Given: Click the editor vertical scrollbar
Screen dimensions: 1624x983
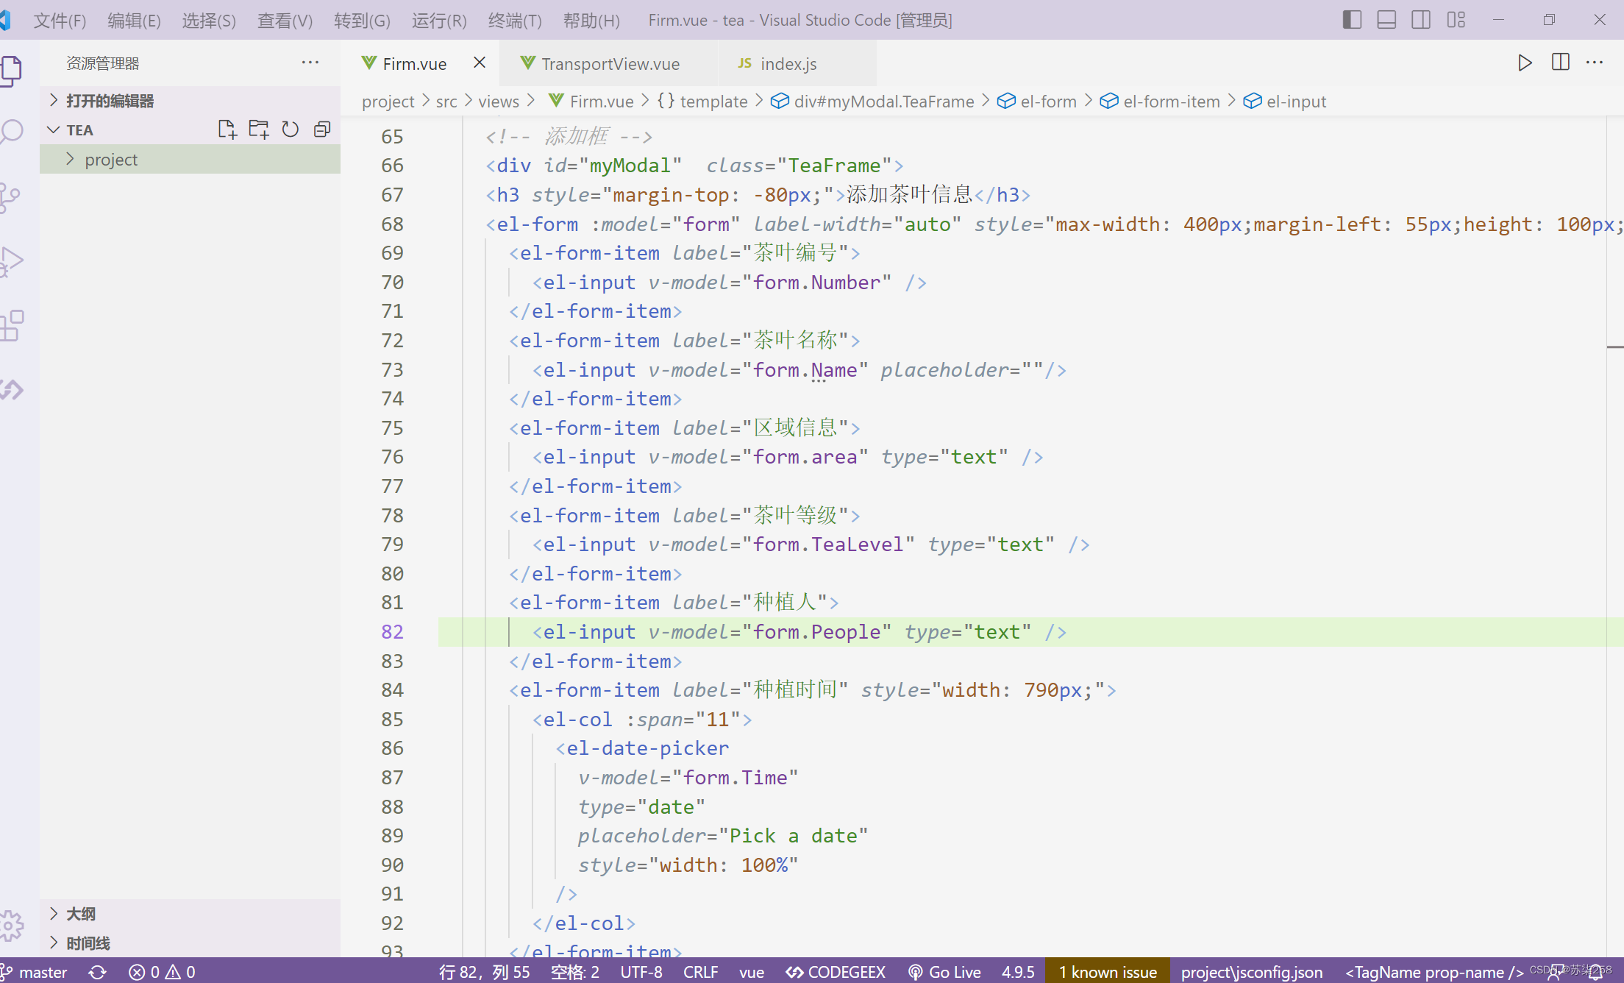Looking at the screenshot, I should coord(1614,536).
